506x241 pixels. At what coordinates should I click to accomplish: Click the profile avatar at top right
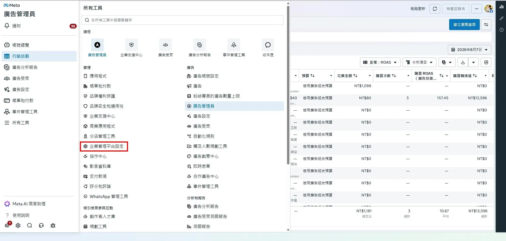click(x=489, y=9)
